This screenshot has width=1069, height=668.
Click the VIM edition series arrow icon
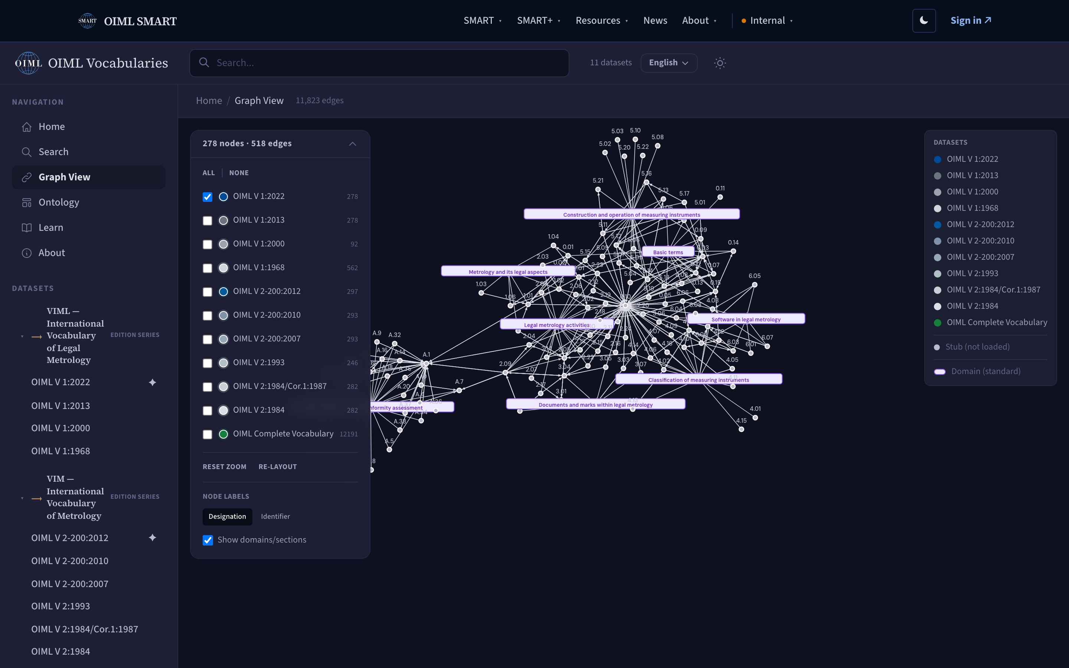37,498
